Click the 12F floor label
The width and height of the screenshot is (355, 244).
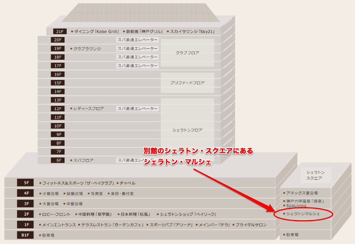[x=58, y=108]
